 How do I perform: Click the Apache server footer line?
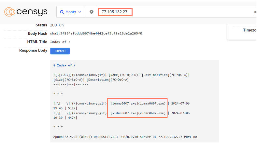(125, 137)
